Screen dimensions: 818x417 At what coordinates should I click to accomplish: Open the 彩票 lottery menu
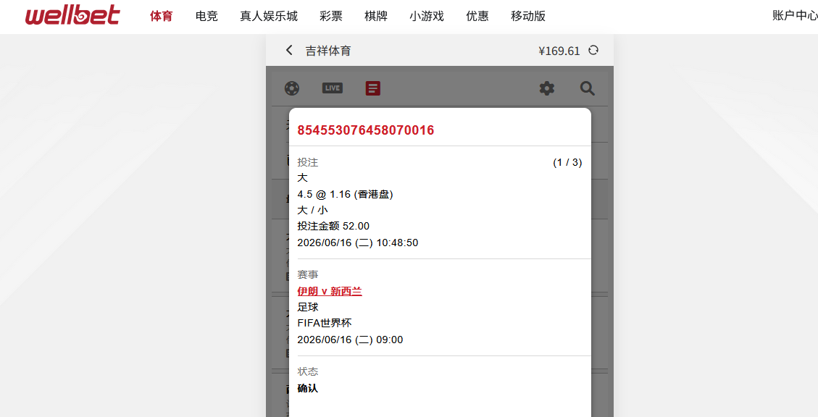(x=331, y=16)
